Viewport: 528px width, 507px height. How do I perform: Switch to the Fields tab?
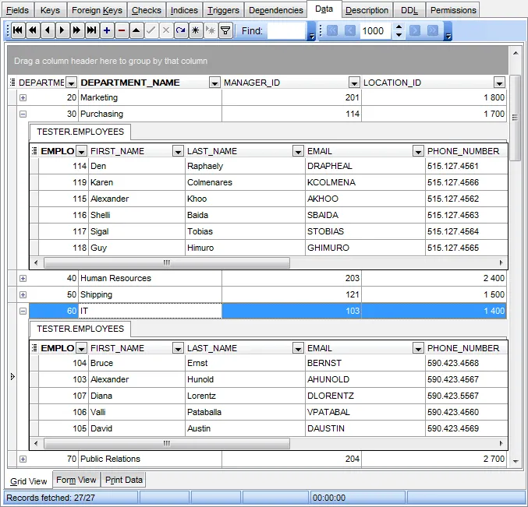point(17,10)
